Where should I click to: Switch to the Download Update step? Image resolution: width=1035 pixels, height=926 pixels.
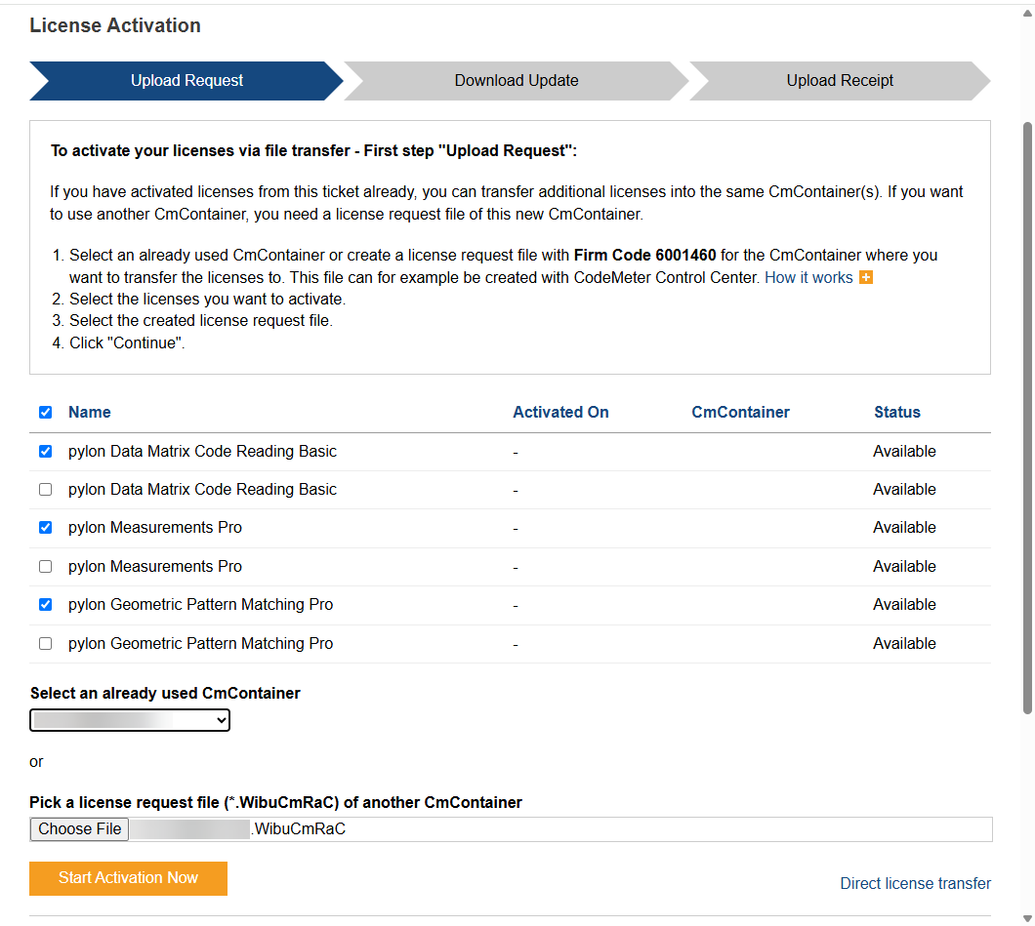coord(516,81)
